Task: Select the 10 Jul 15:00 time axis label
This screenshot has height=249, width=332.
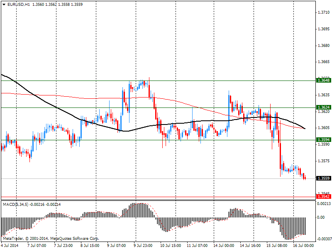Action: click(x=171, y=246)
